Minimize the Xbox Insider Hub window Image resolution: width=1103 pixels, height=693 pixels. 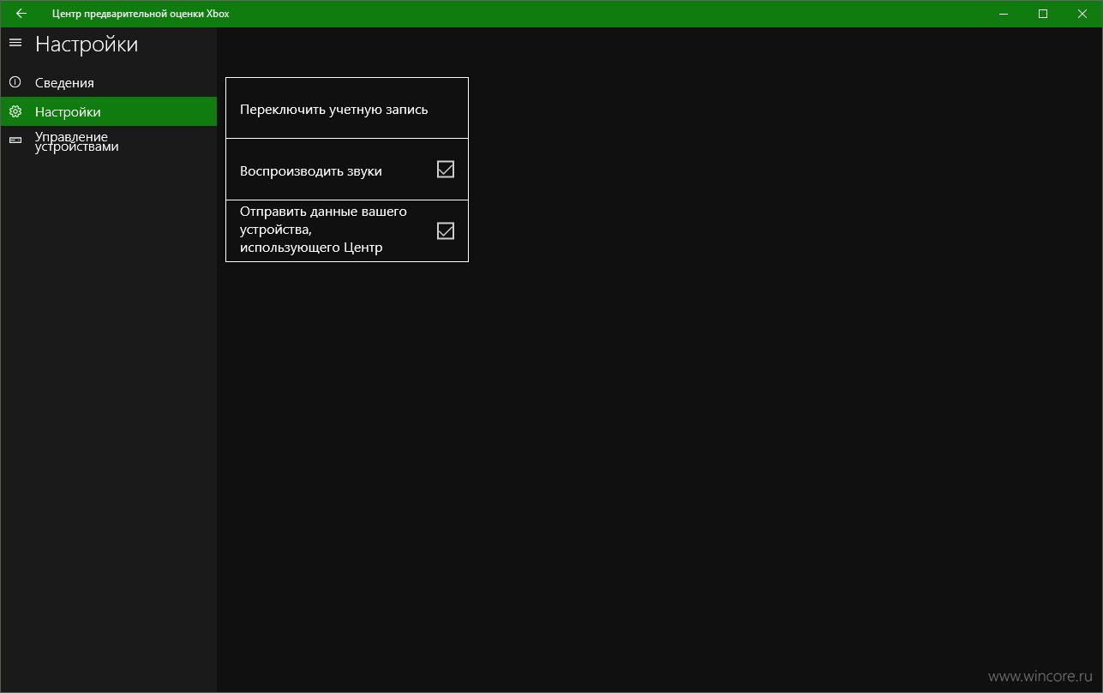1004,14
